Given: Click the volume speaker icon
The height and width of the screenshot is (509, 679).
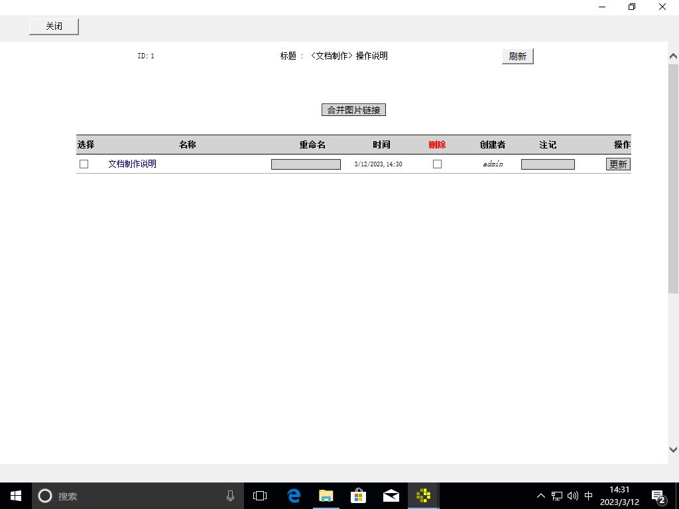Looking at the screenshot, I should (573, 496).
